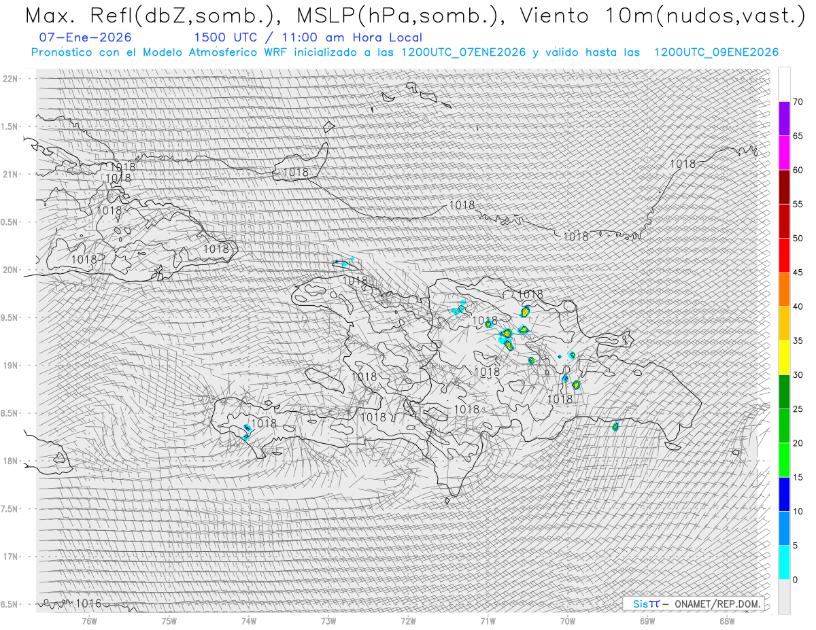
Task: Click the 70 value on the colorbar
Action: pyautogui.click(x=798, y=102)
